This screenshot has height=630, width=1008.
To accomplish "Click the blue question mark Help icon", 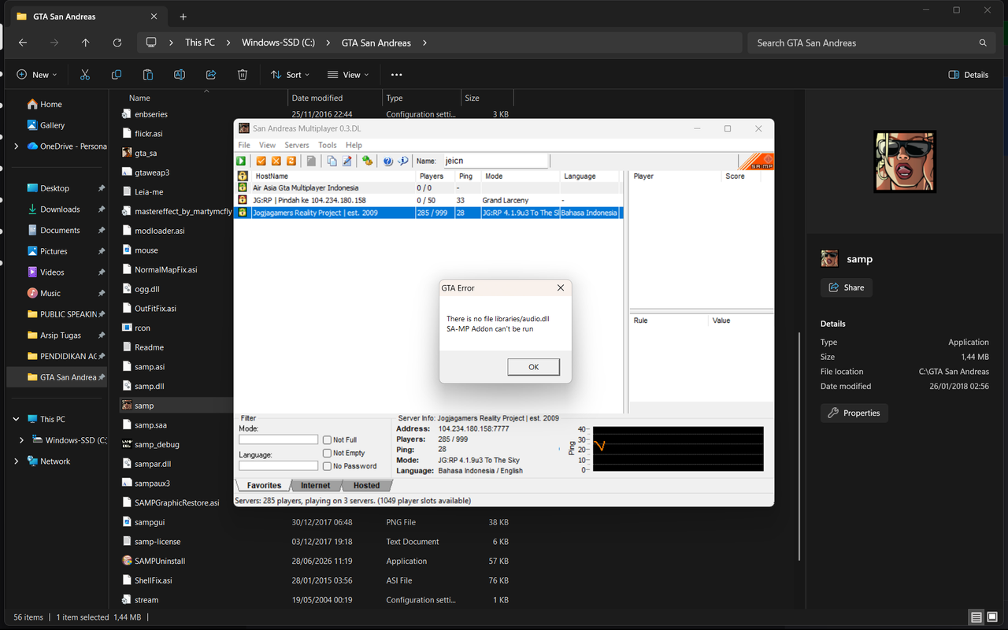I will (x=387, y=161).
